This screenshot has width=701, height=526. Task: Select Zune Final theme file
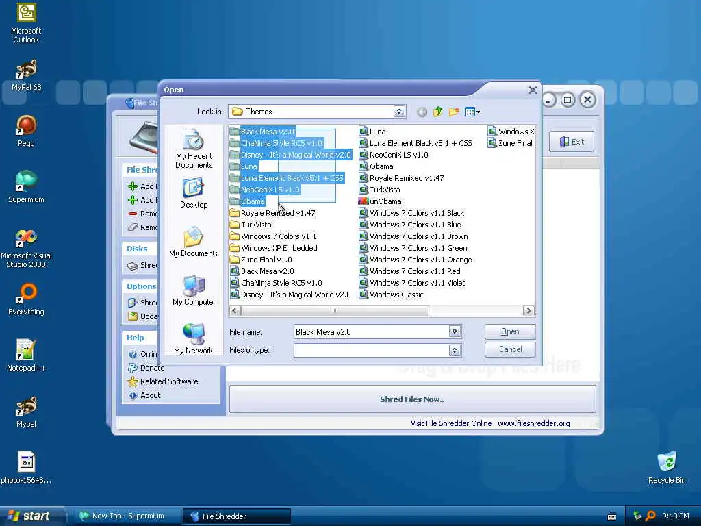pos(510,143)
